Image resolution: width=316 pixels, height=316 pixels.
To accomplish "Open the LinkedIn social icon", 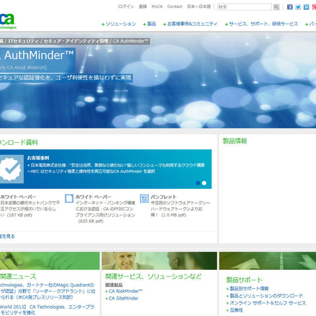I will point(306,7).
